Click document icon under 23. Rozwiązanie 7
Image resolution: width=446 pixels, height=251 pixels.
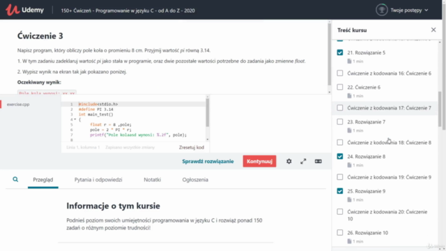349,130
